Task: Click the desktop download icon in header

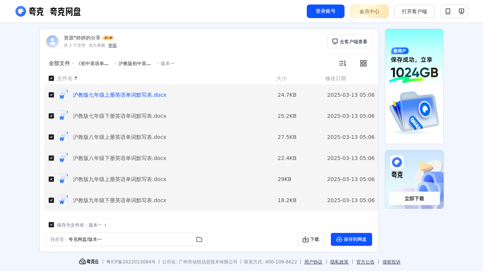Action: [461, 11]
